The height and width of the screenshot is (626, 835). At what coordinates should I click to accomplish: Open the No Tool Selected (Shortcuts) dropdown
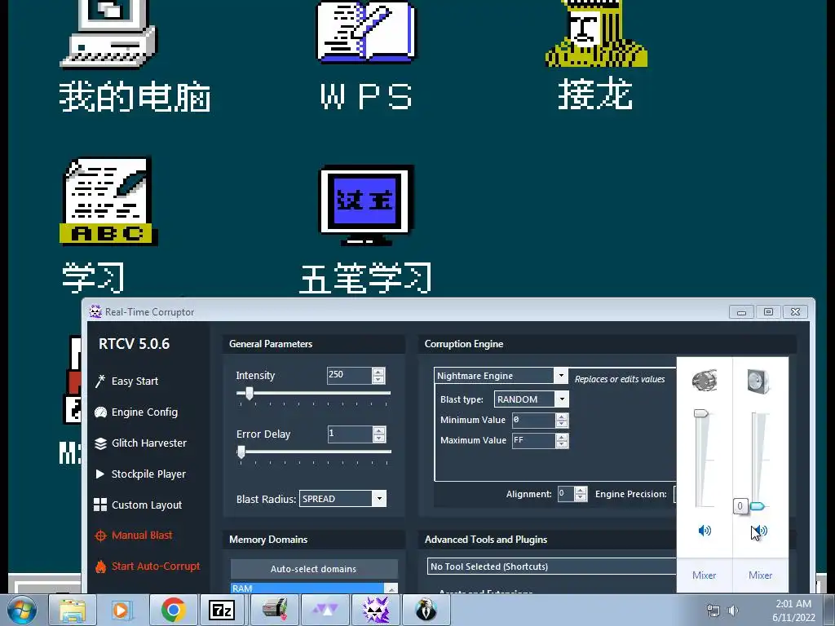[x=551, y=566]
